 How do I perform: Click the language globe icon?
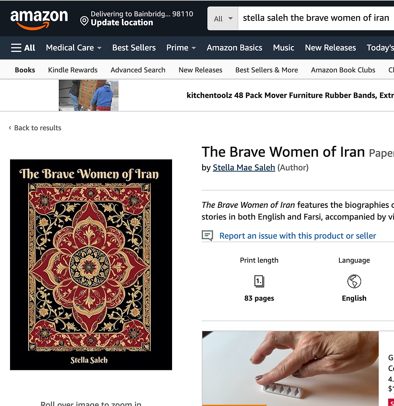coord(354,281)
